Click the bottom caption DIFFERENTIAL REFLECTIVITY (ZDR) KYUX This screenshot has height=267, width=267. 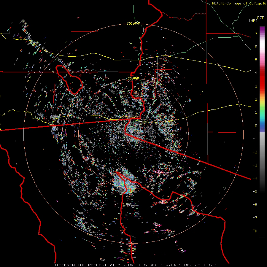135,265
